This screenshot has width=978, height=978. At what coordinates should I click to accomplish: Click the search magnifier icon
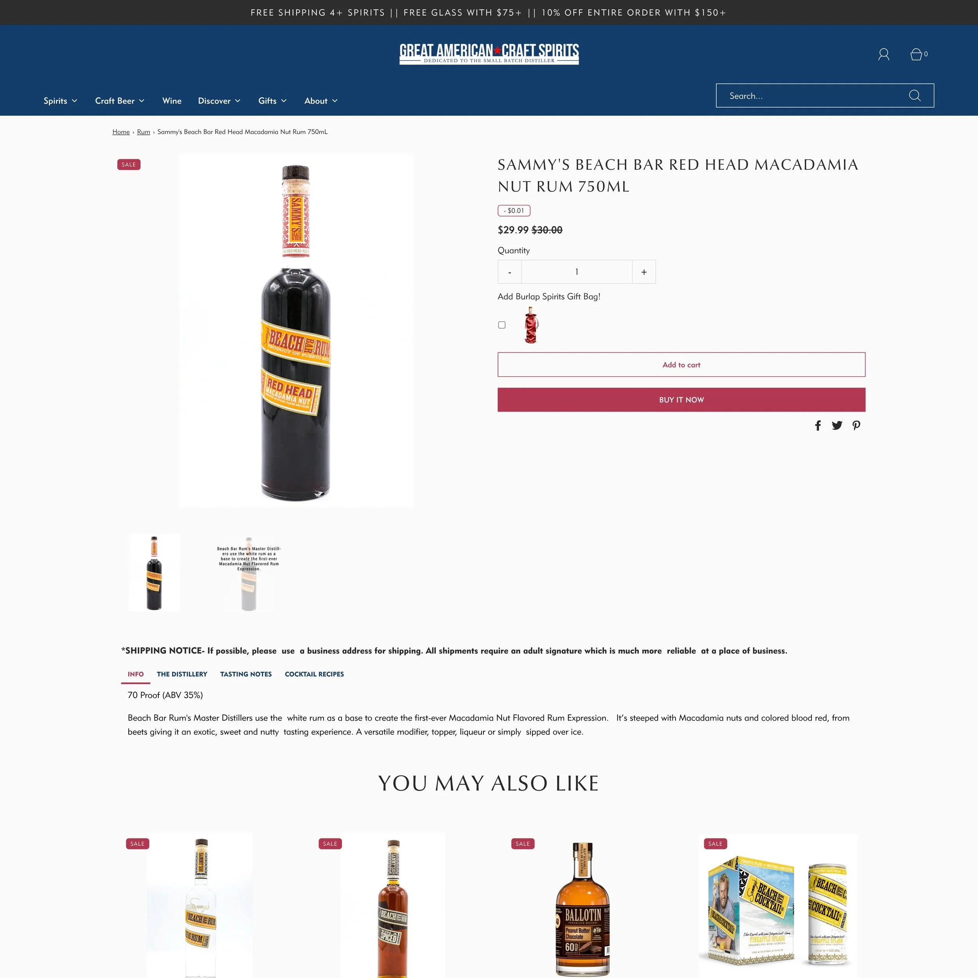914,96
